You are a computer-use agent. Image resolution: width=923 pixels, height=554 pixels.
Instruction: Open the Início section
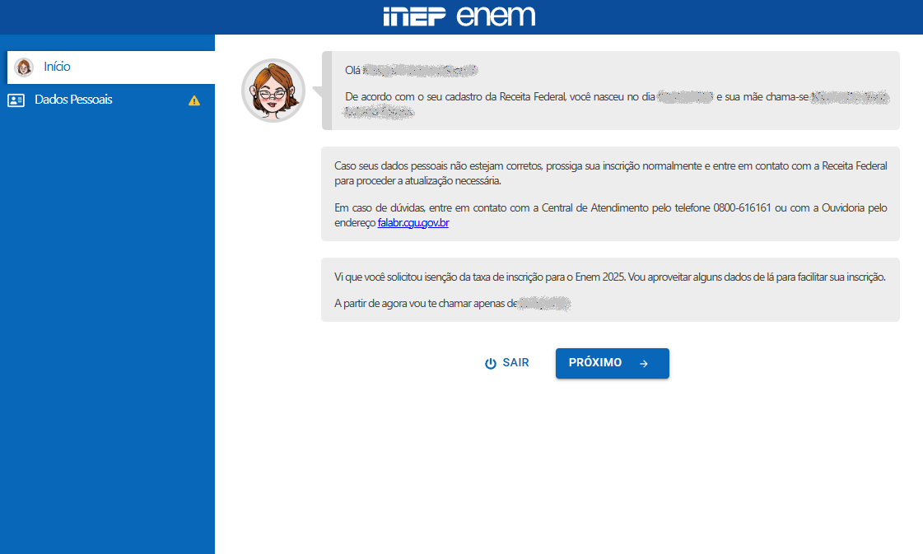tap(55, 67)
